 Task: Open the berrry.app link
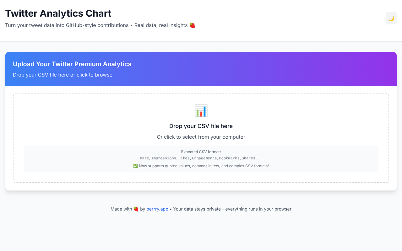(157, 209)
